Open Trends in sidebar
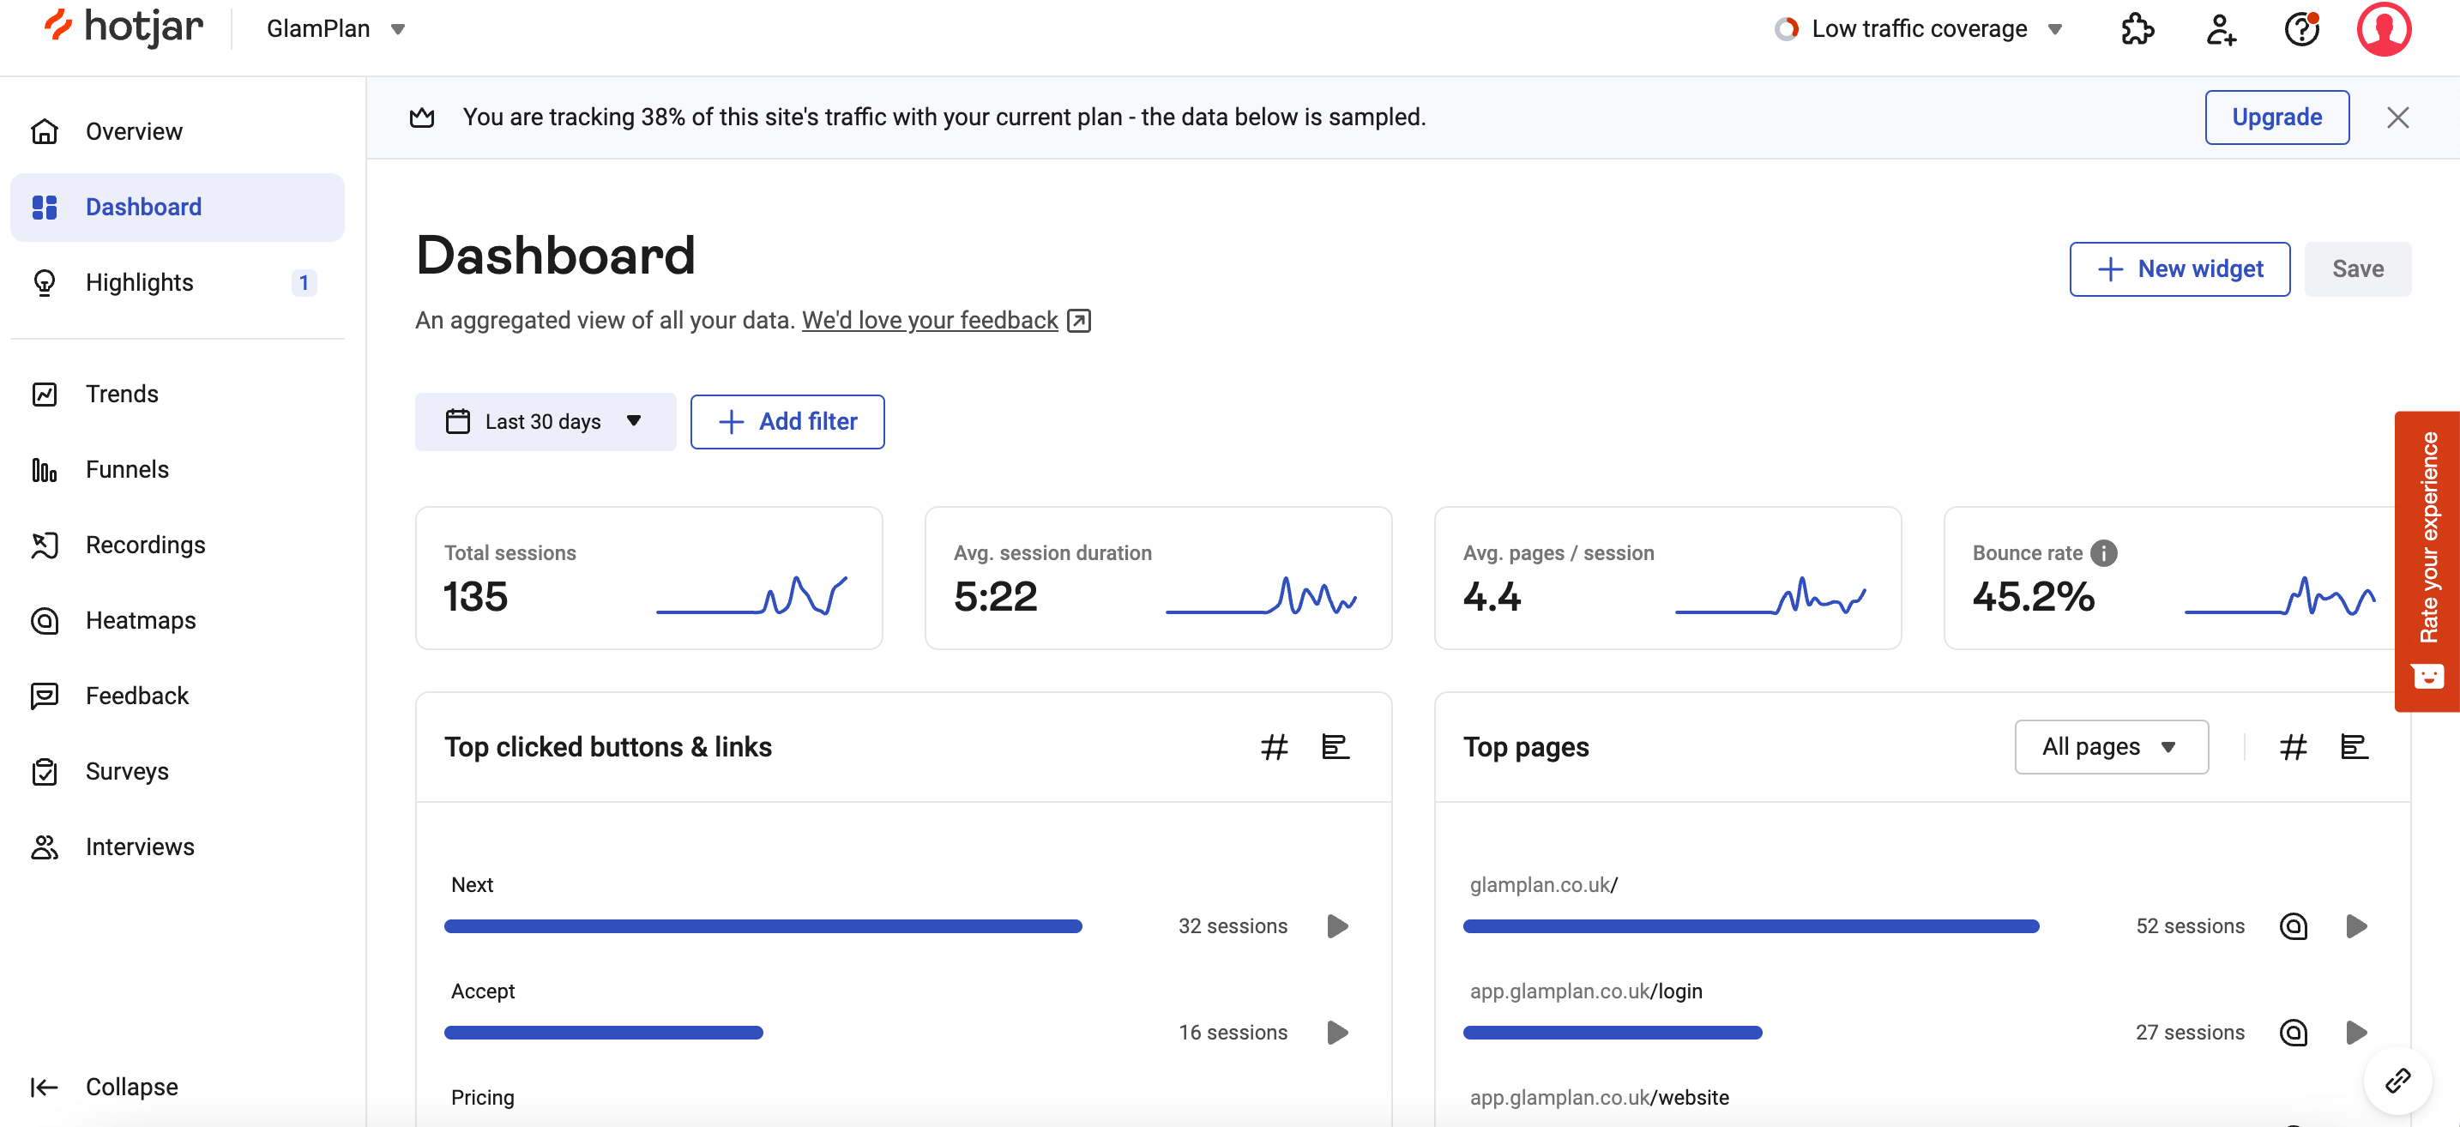The image size is (2460, 1127). 178,394
